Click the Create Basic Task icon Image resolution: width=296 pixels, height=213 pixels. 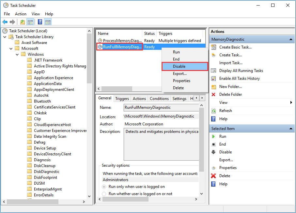(213, 47)
